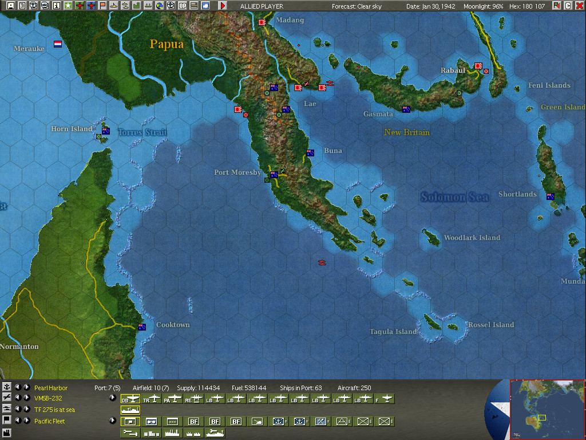Go to previous HQ before Pacific Fleet
The width and height of the screenshot is (586, 440).
18,420
